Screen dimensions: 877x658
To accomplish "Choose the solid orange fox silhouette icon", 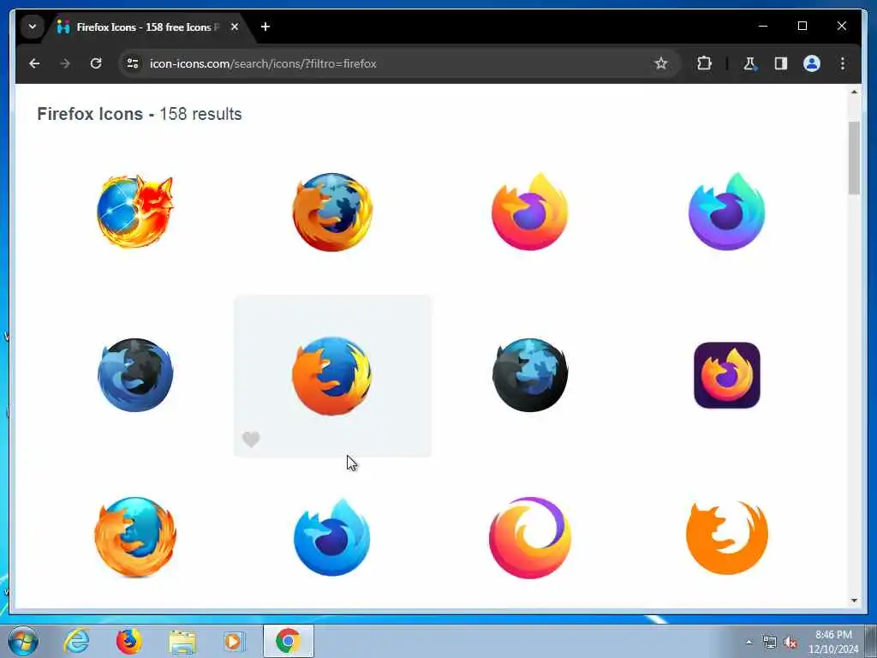I will (x=726, y=537).
